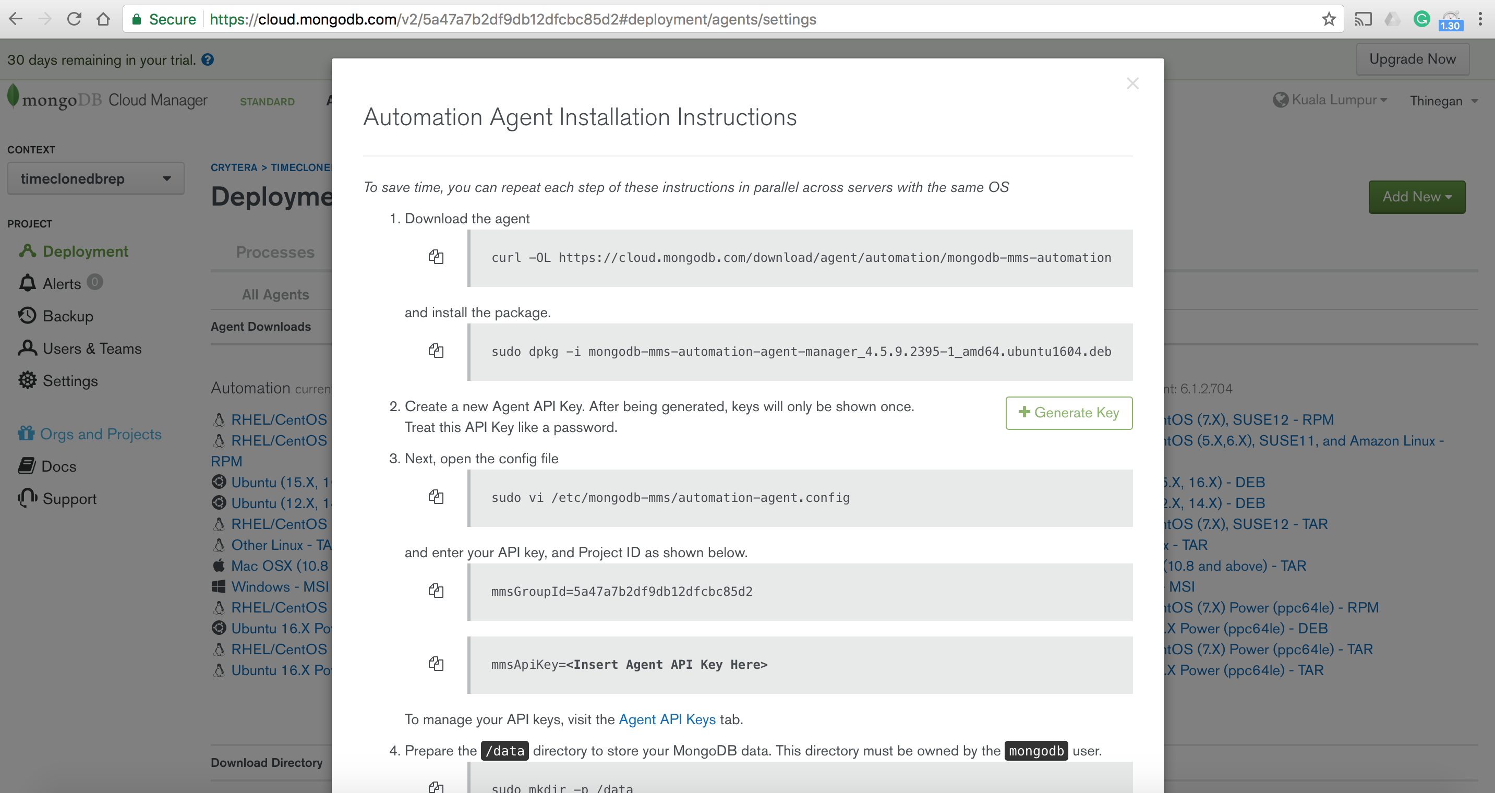The height and width of the screenshot is (793, 1495).
Task: Click the browser reload icon
Action: tap(74, 19)
